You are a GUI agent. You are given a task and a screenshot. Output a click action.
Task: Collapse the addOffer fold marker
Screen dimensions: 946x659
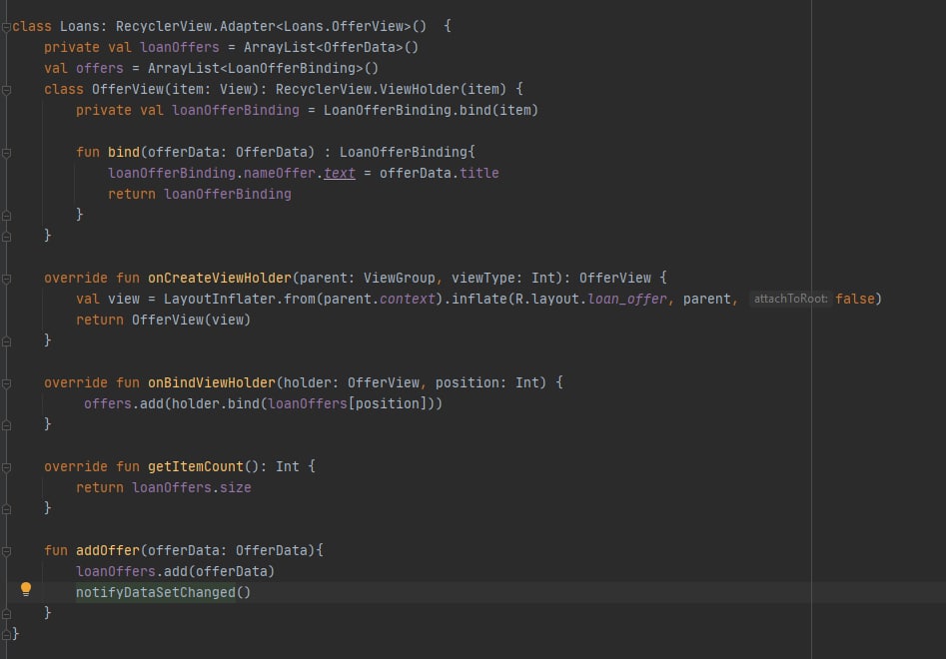tap(6, 551)
